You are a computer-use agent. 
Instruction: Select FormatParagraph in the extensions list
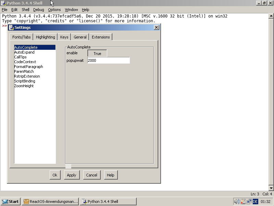(35, 67)
